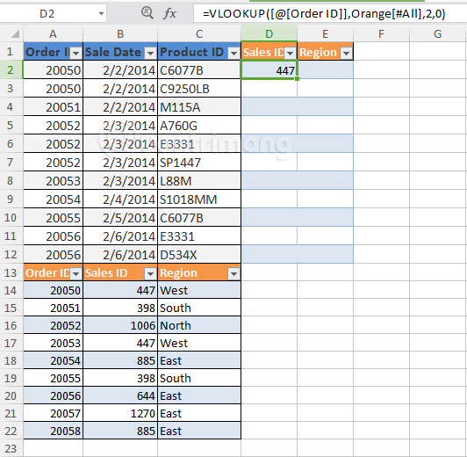Viewport: 467px width, 457px height.
Task: Open the Region filter in column E
Action: click(346, 53)
